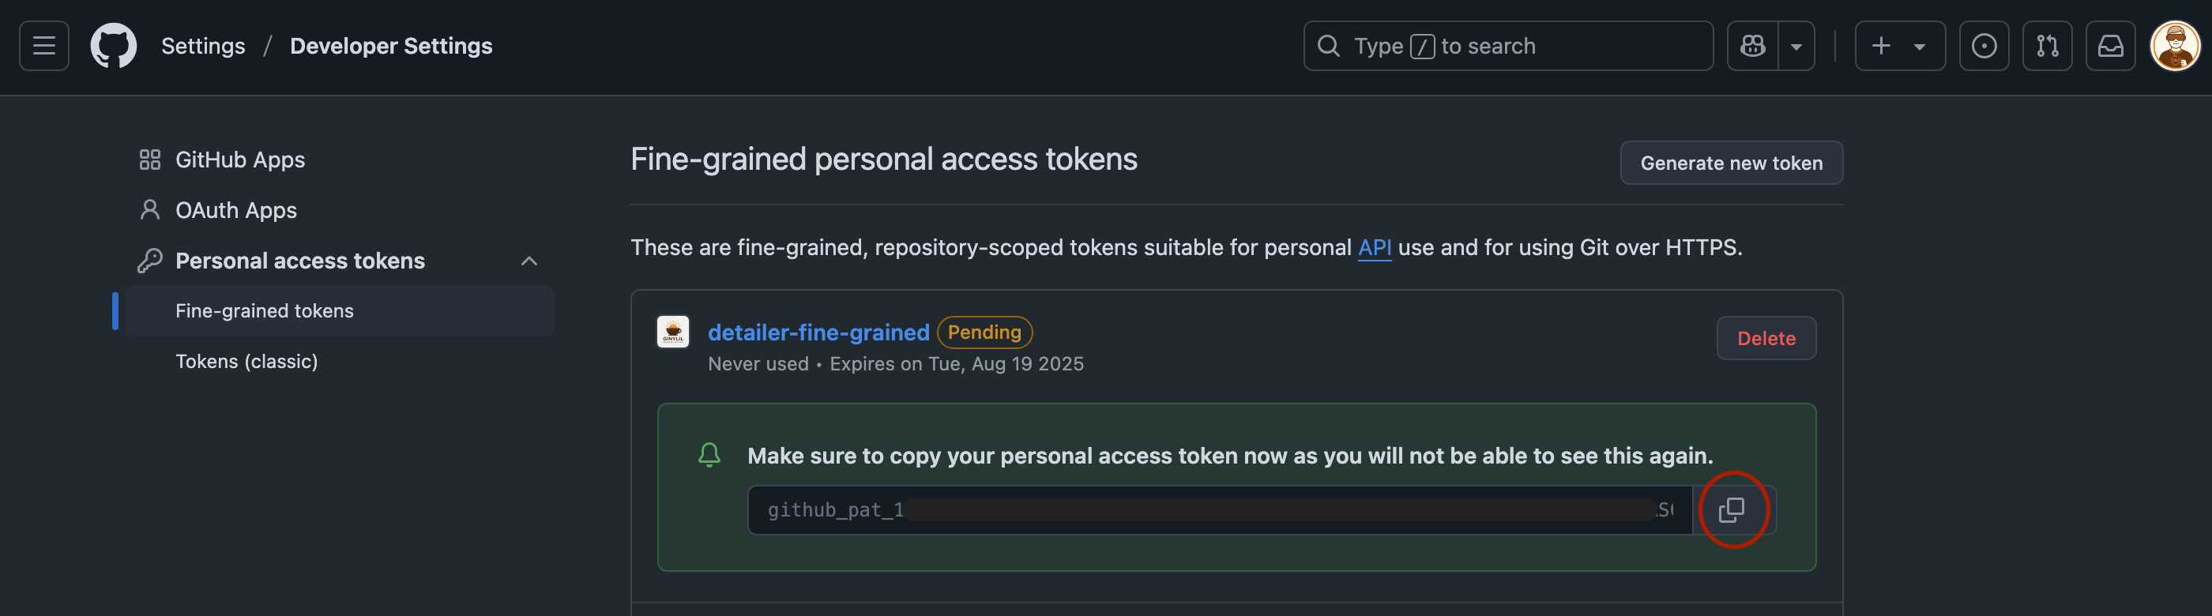Collapse the Personal access tokens section
This screenshot has width=2212, height=616.
click(x=529, y=261)
